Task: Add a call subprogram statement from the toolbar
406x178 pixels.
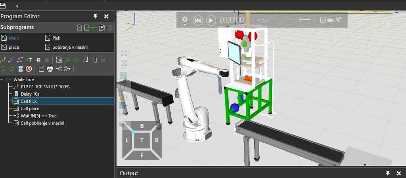Action: click(59, 60)
